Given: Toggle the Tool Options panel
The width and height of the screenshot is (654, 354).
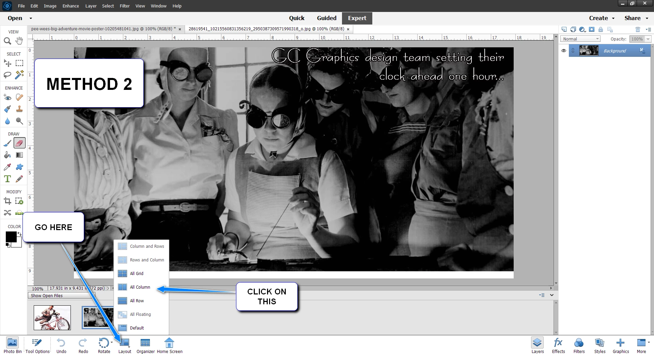Looking at the screenshot, I should [x=37, y=345].
